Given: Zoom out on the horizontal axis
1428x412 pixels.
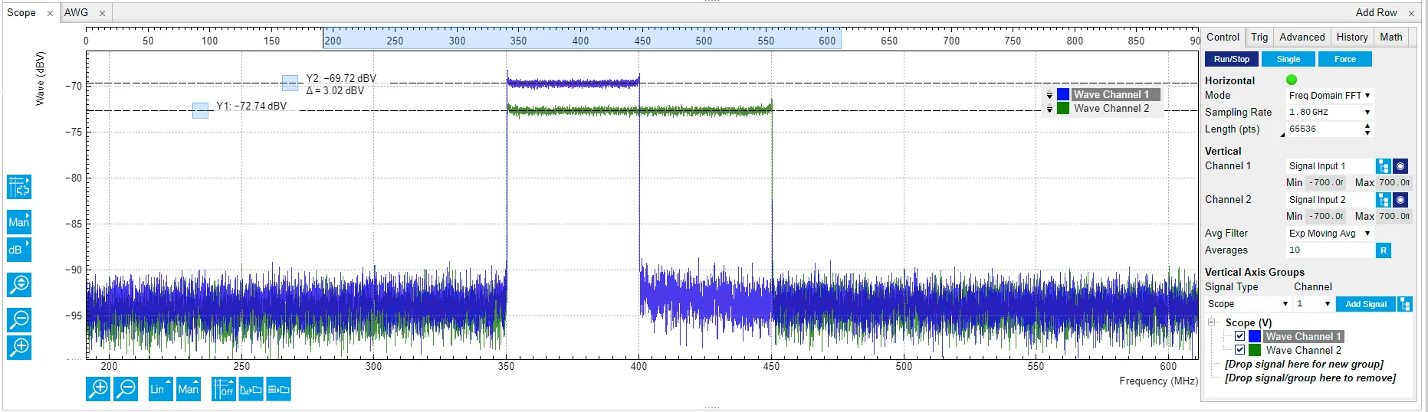Looking at the screenshot, I should pos(126,389).
